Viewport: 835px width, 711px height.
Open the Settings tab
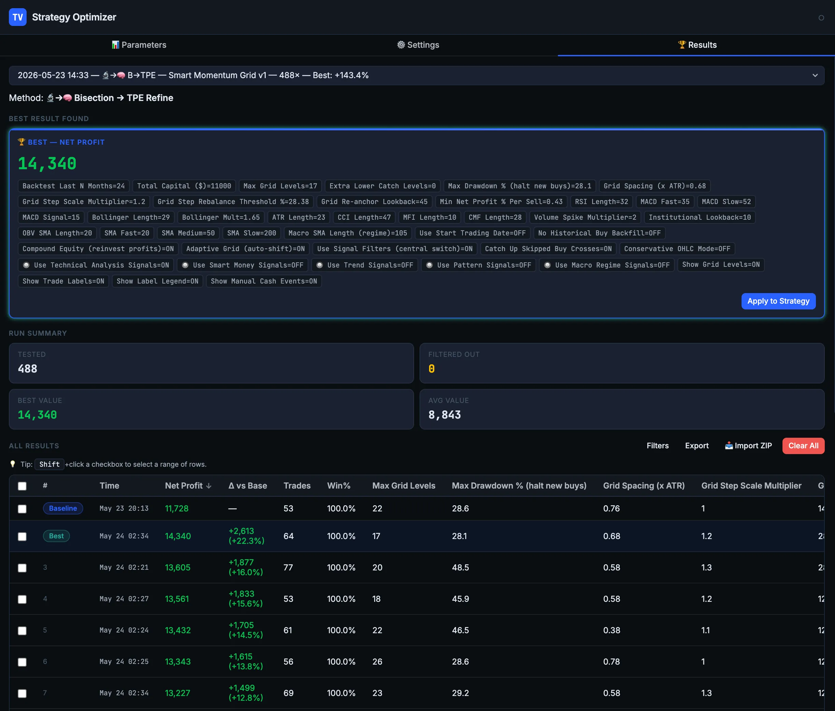(x=418, y=45)
